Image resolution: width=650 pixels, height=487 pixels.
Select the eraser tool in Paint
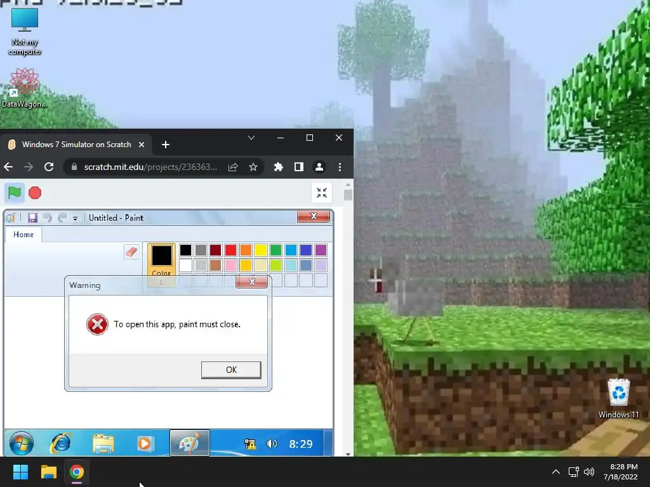click(131, 251)
